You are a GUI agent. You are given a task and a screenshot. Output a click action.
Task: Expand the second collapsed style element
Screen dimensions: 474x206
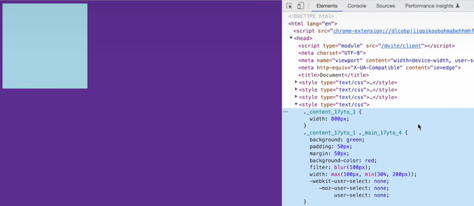pyautogui.click(x=296, y=89)
